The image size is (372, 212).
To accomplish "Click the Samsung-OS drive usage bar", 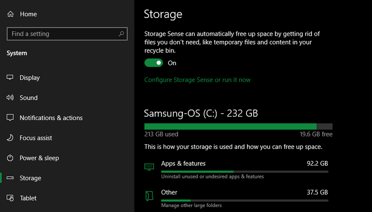I will 238,127.
